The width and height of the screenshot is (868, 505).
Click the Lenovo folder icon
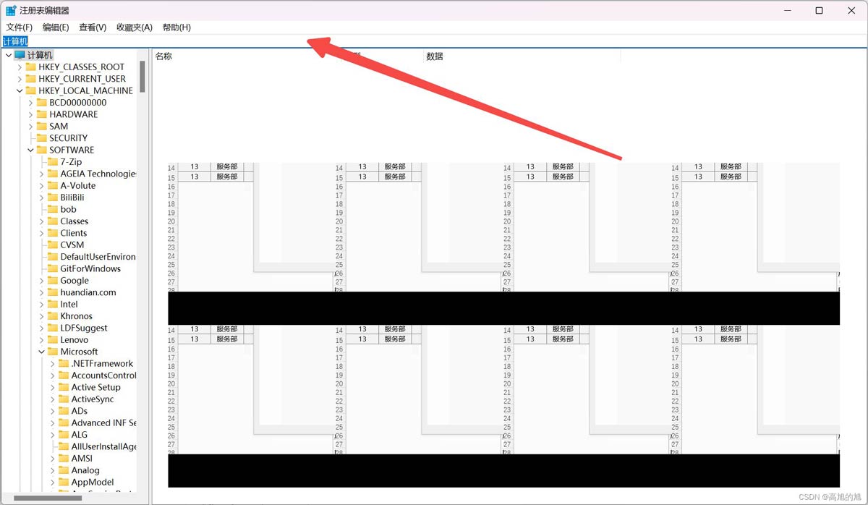[x=53, y=340]
